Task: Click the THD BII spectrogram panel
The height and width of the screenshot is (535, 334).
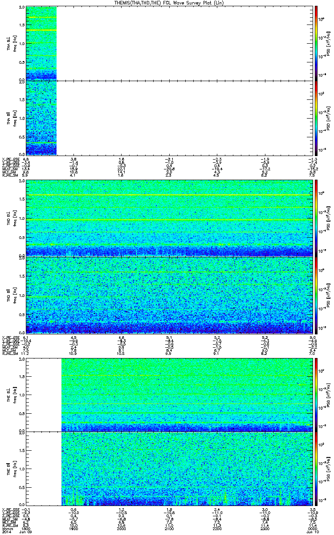Action: (169, 295)
